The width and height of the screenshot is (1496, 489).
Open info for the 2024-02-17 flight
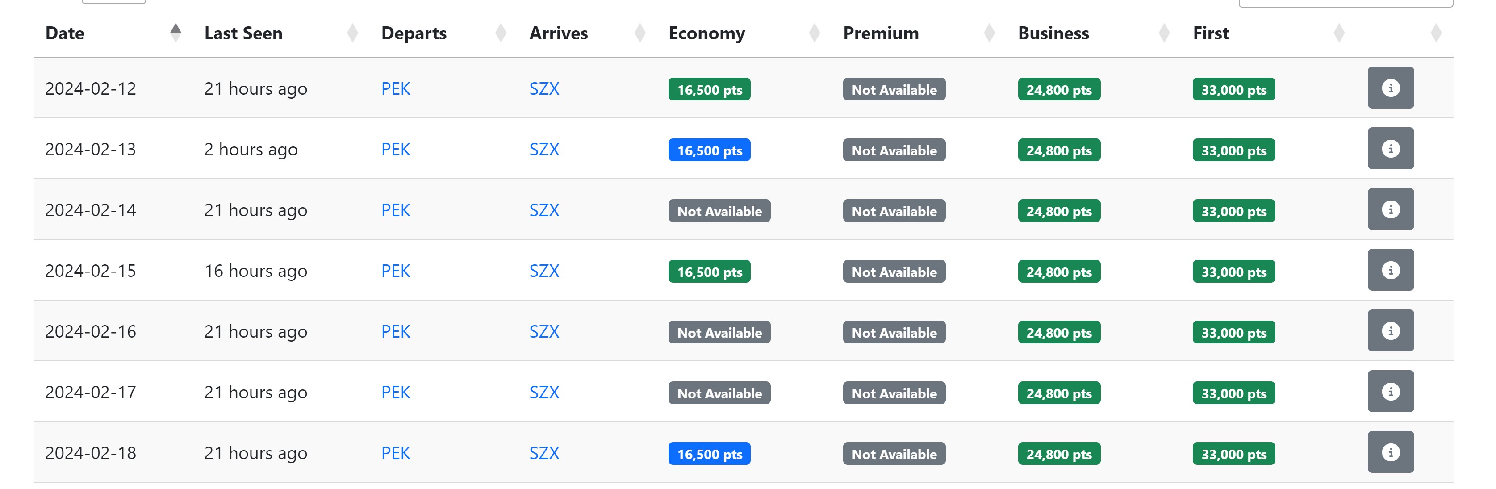click(x=1390, y=392)
